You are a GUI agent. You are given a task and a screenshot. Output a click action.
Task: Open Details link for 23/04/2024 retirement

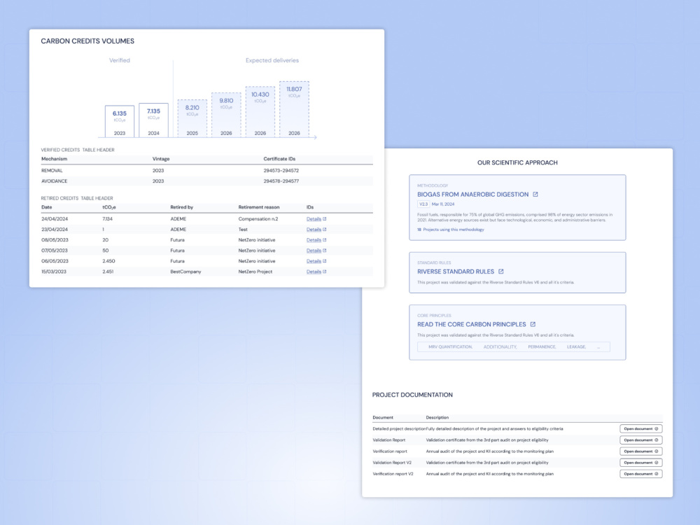point(316,230)
